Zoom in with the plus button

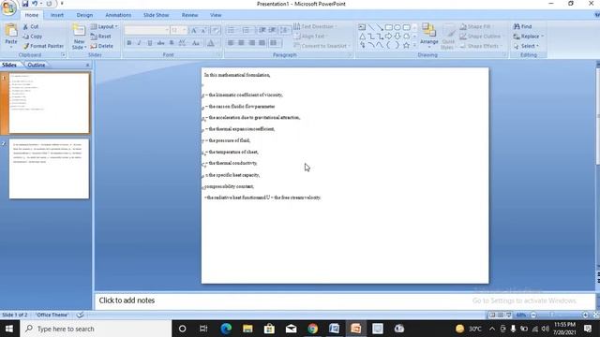coord(585,315)
